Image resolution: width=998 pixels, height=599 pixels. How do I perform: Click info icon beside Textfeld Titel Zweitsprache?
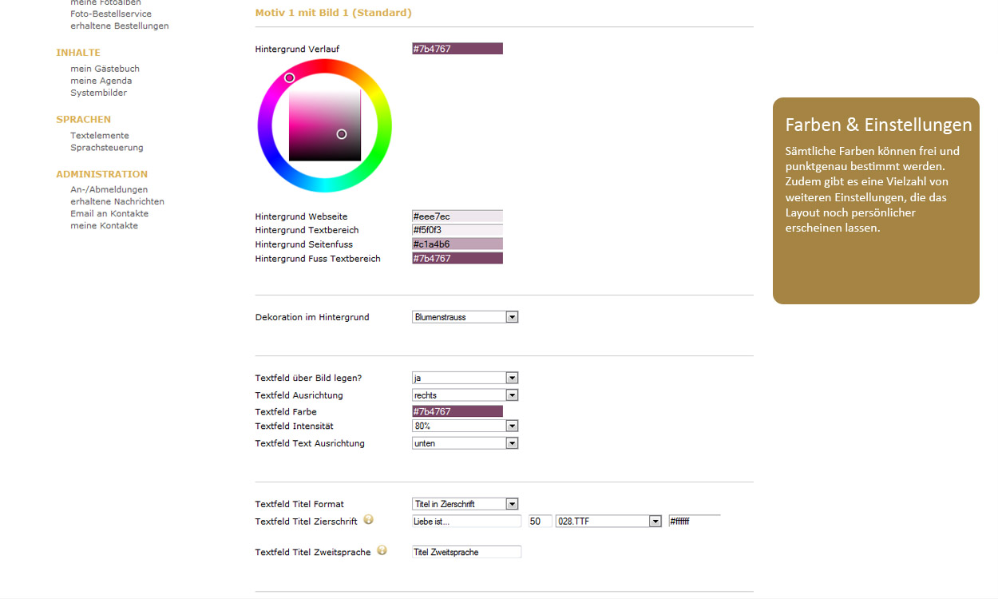coord(382,550)
